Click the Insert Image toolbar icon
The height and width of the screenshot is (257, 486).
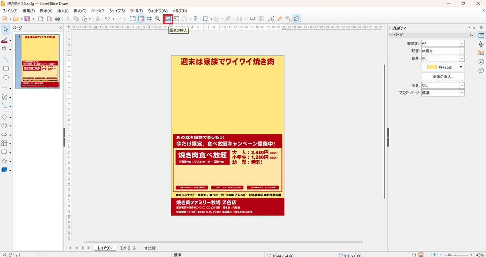click(168, 19)
